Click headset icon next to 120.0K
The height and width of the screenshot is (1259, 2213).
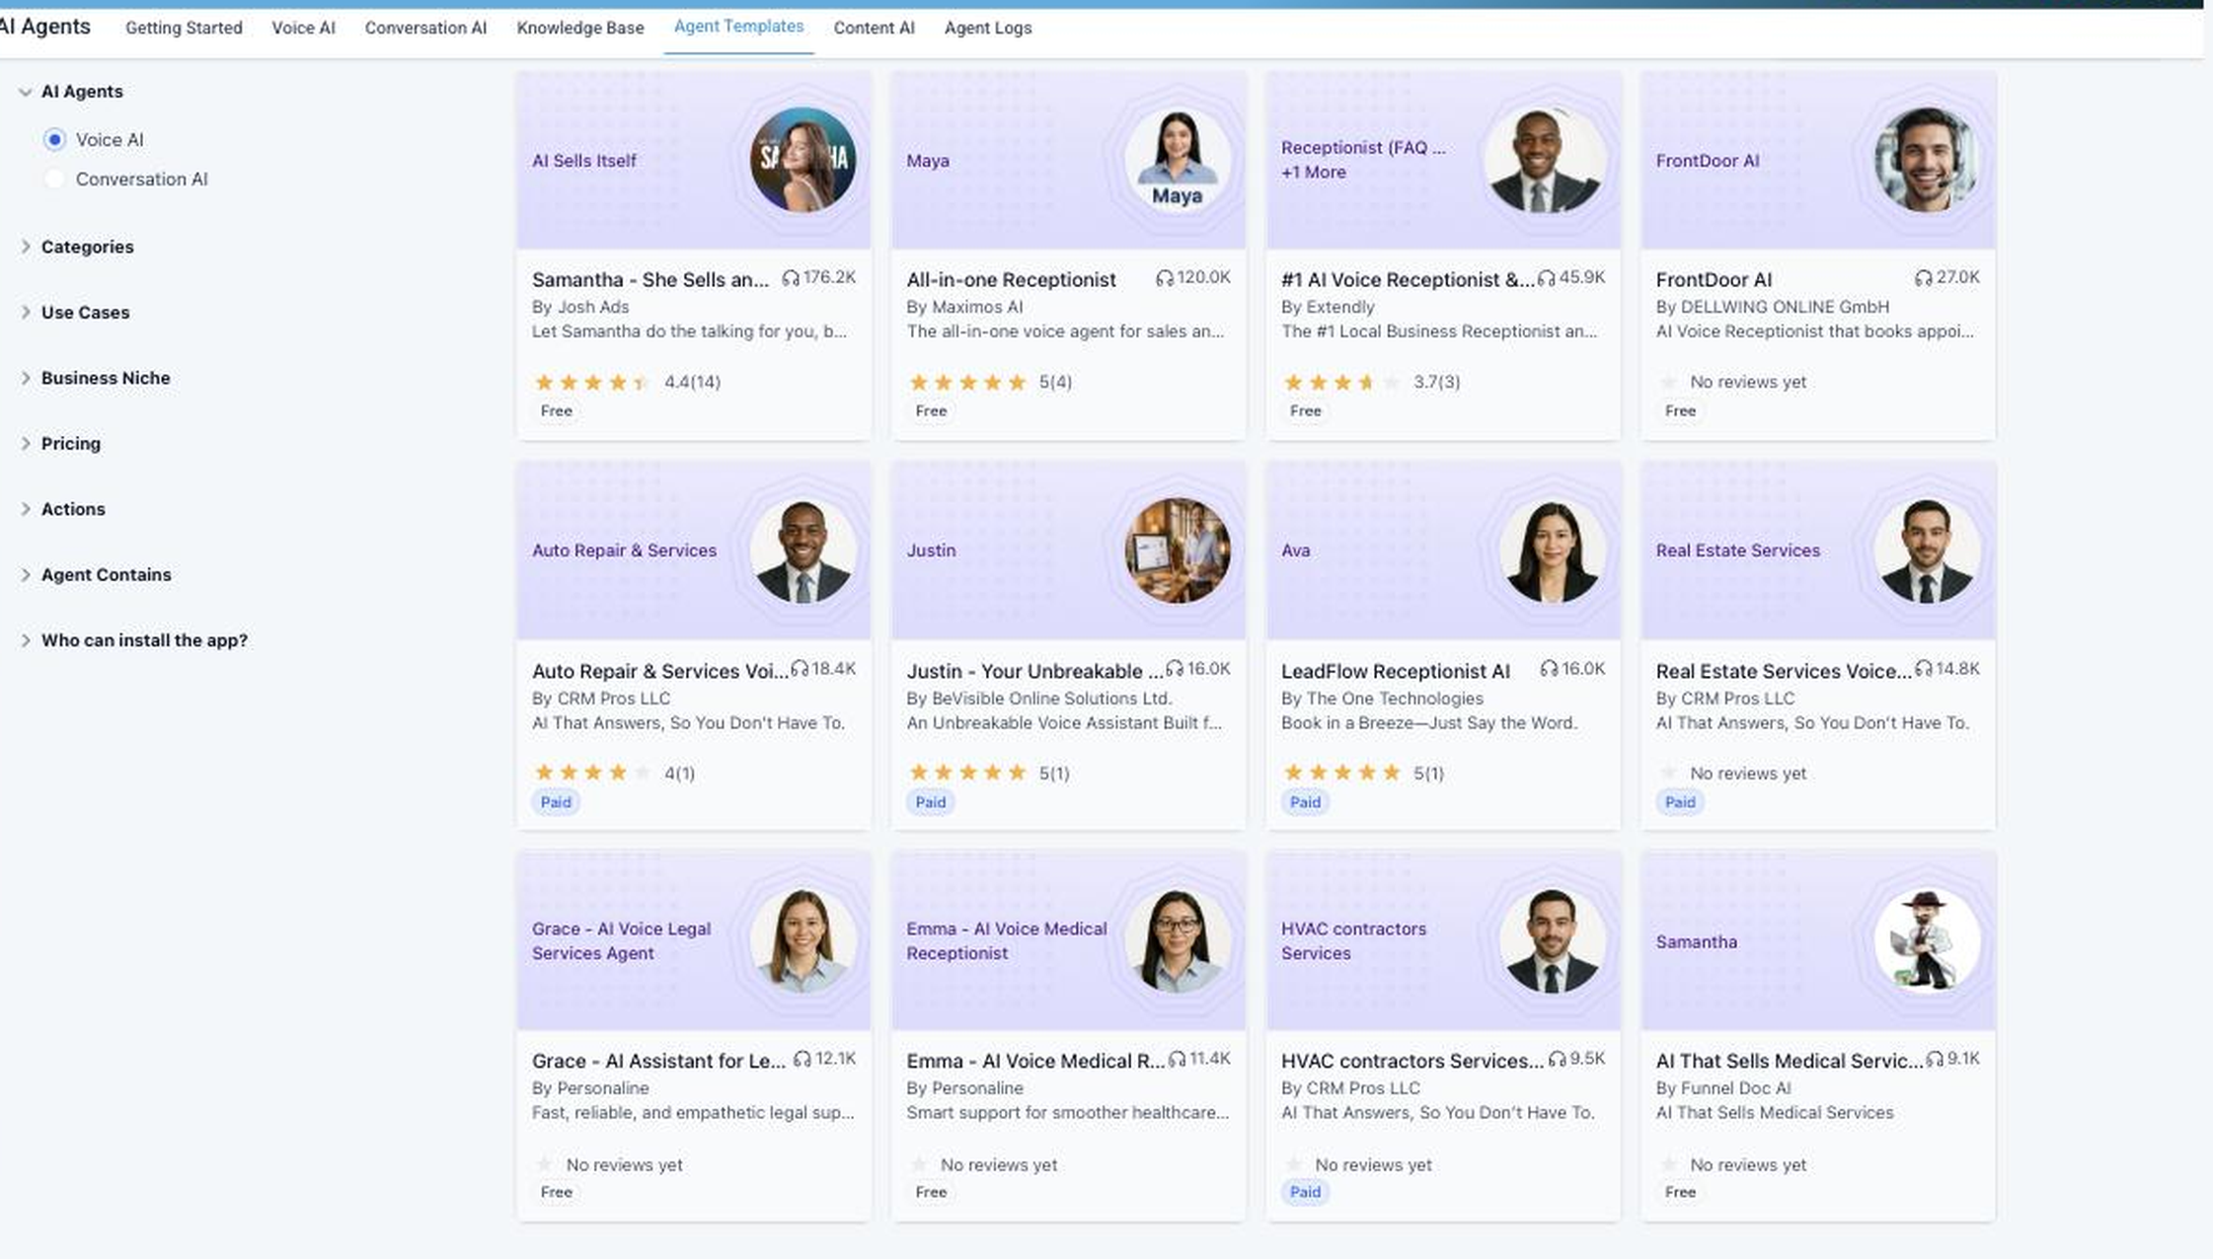point(1165,278)
